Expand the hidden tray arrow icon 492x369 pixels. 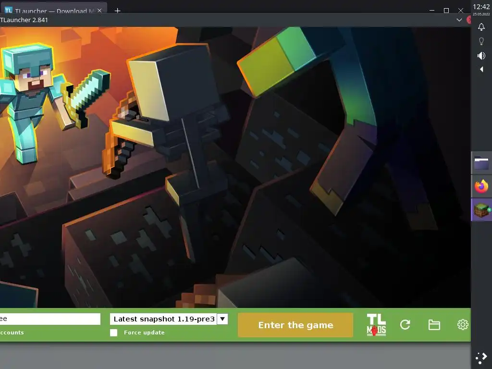click(x=481, y=69)
